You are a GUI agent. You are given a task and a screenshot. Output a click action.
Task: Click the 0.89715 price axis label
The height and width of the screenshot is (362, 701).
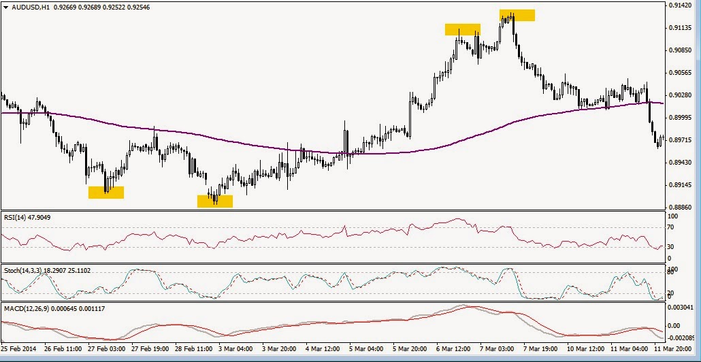coord(681,140)
